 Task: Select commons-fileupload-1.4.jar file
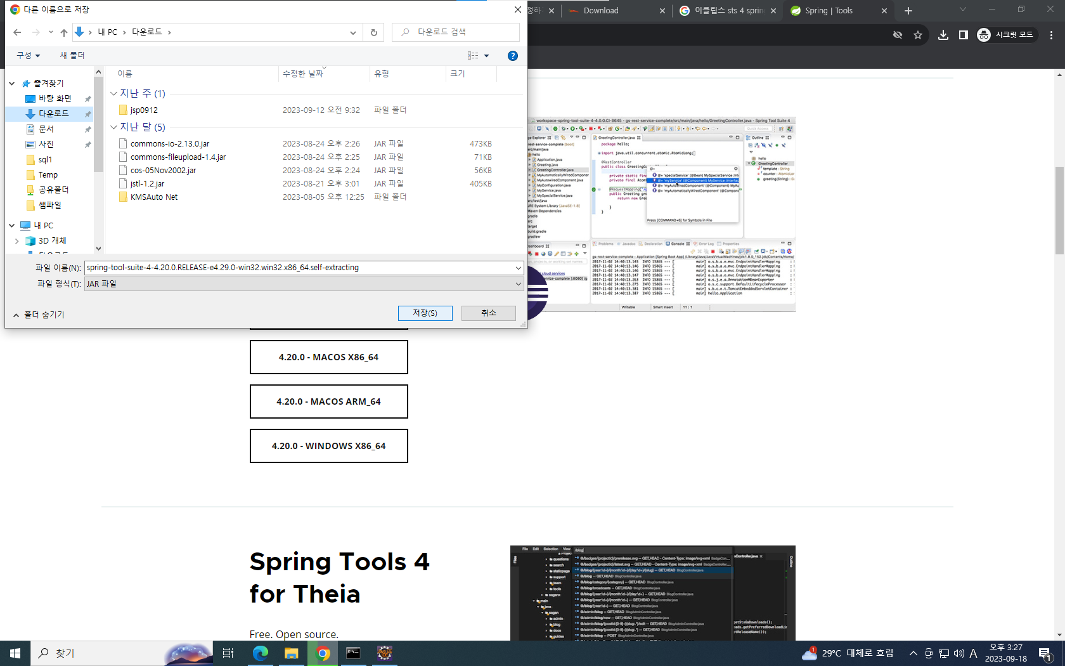(x=178, y=157)
